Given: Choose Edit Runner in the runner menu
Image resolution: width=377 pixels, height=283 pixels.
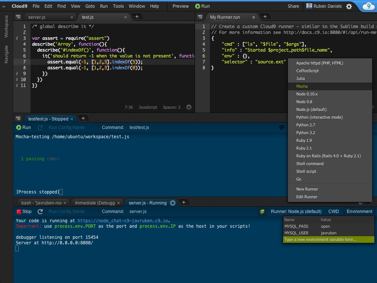Looking at the screenshot, I should pyautogui.click(x=307, y=197).
